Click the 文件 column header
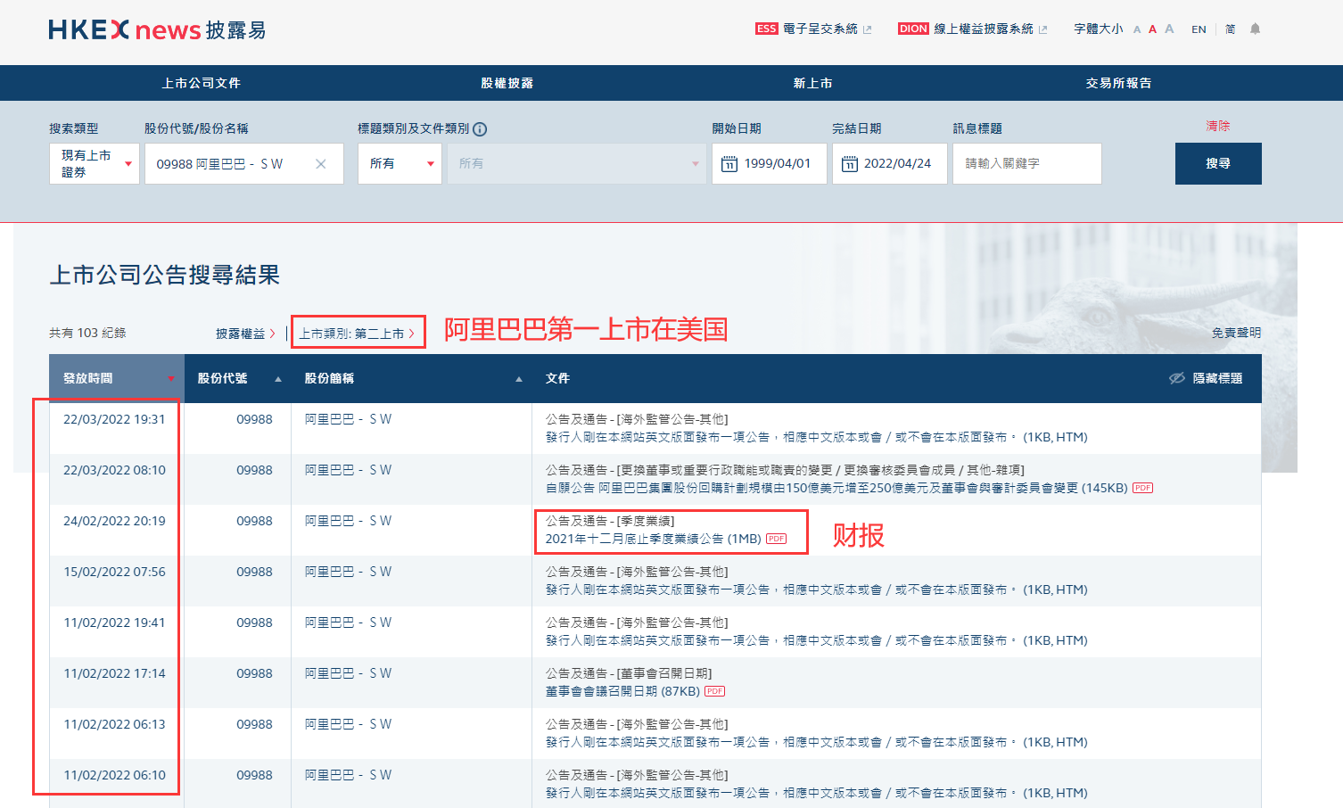This screenshot has height=808, width=1343. [557, 378]
